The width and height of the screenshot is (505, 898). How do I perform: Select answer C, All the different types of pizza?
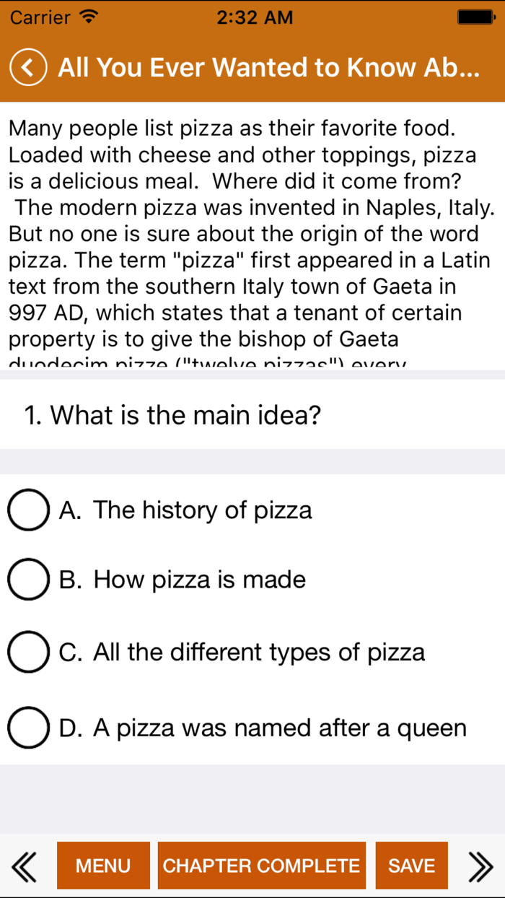pos(27,652)
